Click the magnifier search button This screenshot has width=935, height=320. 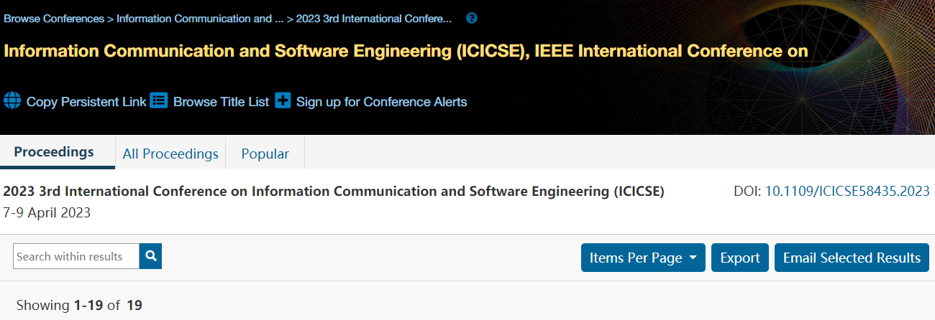point(150,256)
